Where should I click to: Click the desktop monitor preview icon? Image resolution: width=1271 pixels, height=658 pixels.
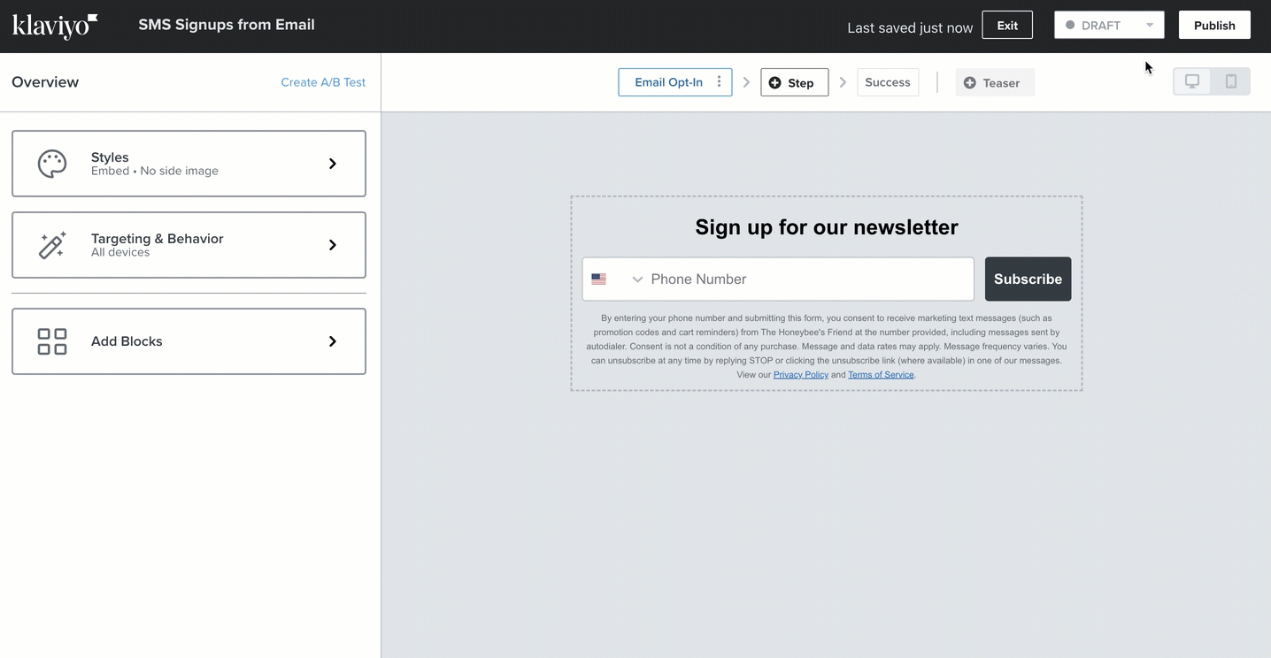click(x=1191, y=80)
